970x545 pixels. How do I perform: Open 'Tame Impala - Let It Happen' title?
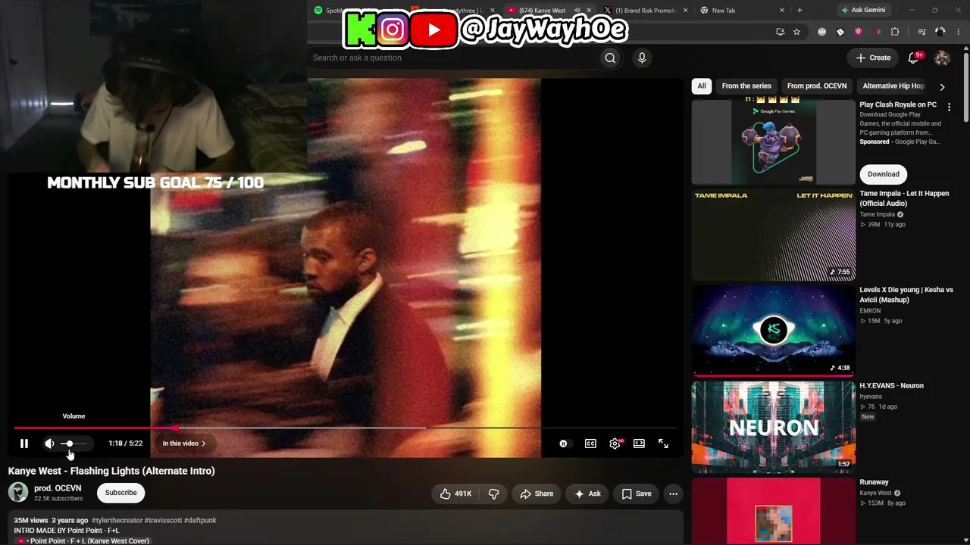[x=904, y=198]
